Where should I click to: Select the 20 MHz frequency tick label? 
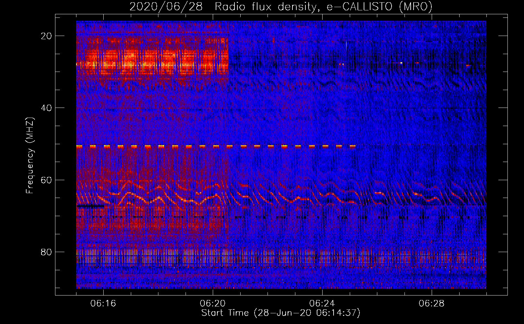(x=47, y=36)
